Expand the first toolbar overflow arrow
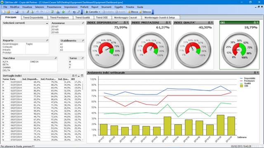Viewport: 264px width, 148px height. 82,12
